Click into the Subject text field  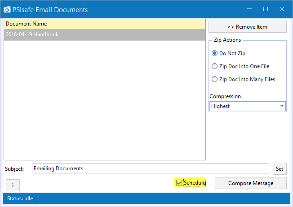click(151, 168)
